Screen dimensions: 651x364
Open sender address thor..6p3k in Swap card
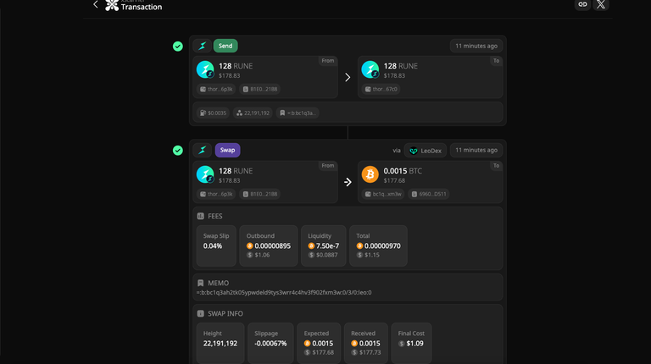click(x=216, y=194)
